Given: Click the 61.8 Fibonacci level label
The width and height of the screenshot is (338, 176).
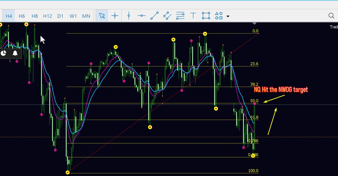Looking at the screenshot, I should [254, 117].
